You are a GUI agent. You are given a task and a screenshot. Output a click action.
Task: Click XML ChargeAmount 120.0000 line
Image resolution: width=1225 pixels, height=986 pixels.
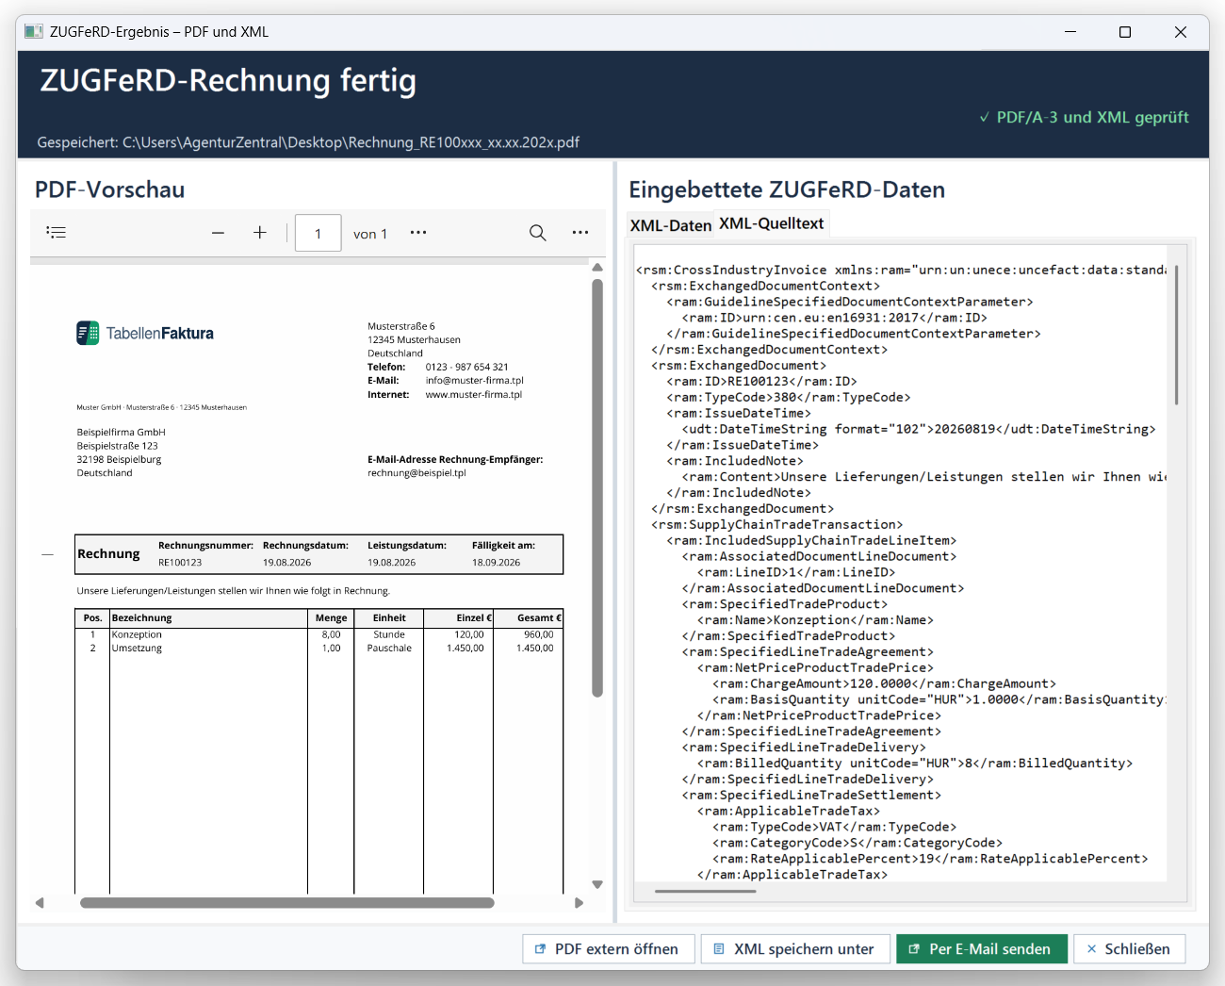point(884,683)
